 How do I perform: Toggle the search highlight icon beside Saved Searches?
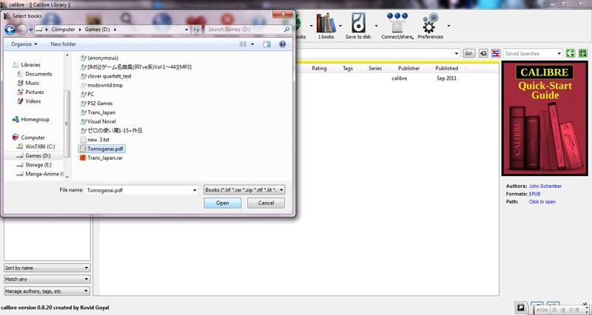coord(496,53)
